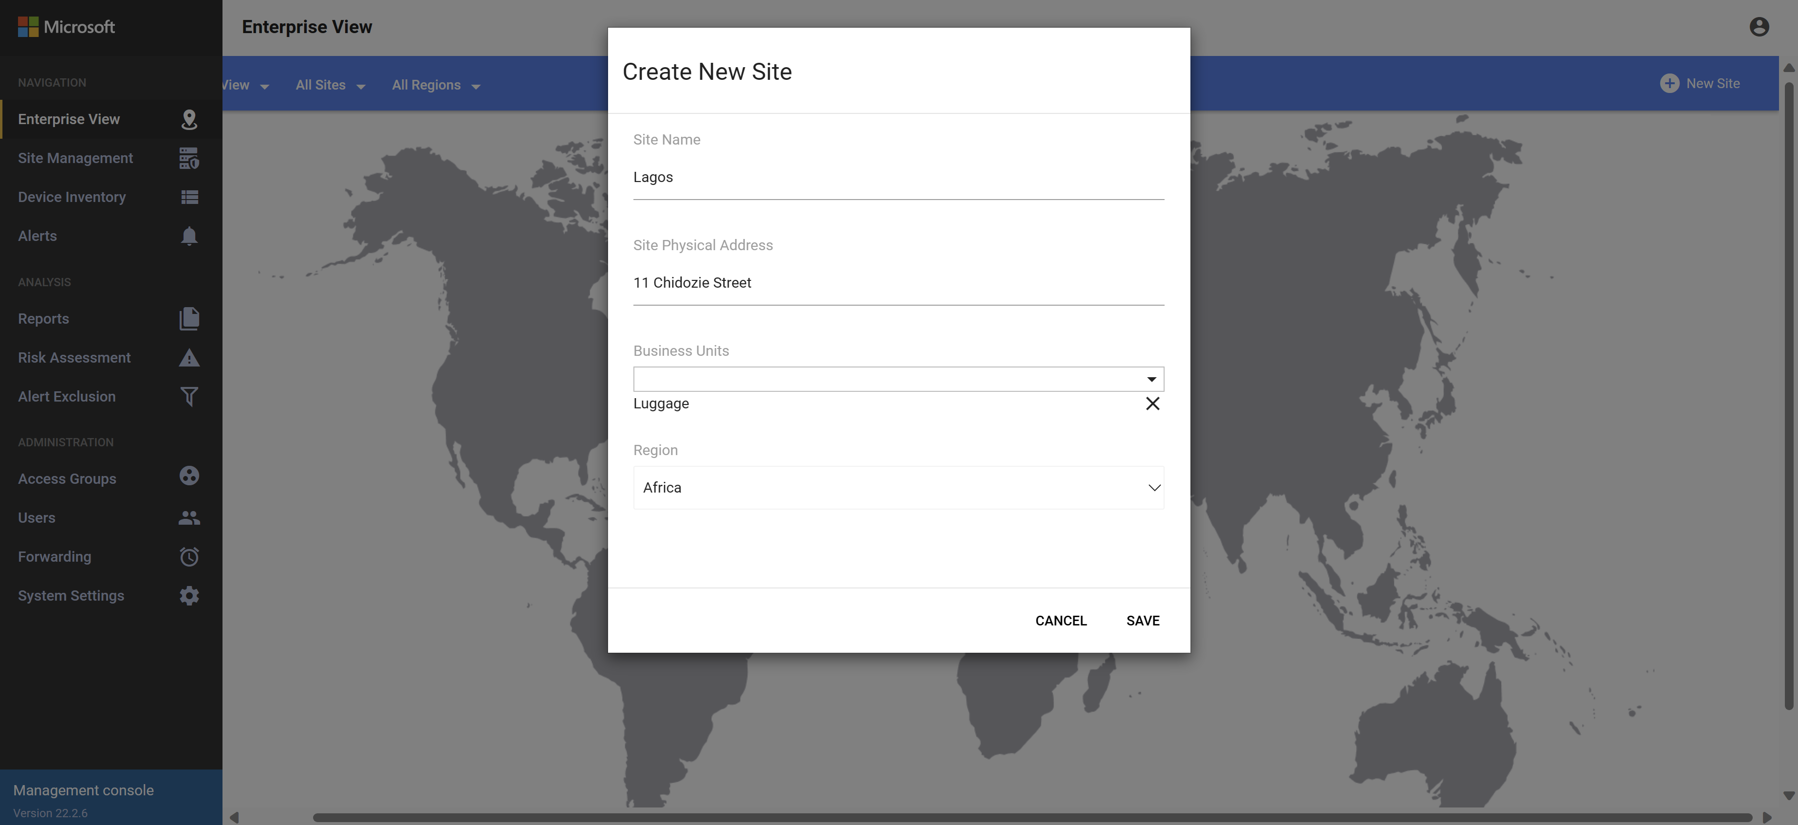
Task: Open Alerts via the bell icon
Action: (x=188, y=236)
